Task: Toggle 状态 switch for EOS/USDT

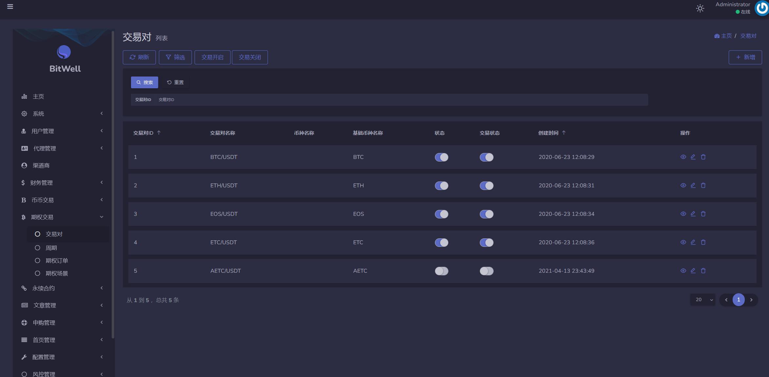Action: click(x=441, y=214)
